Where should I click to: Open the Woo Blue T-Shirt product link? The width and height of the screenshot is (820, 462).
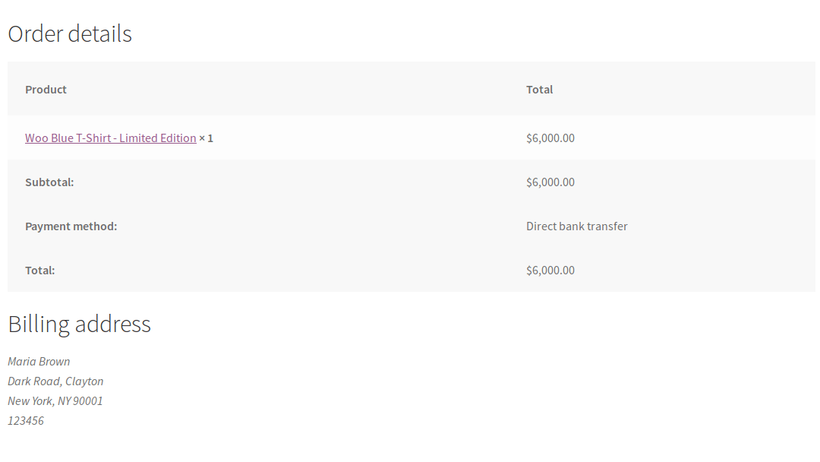[111, 138]
